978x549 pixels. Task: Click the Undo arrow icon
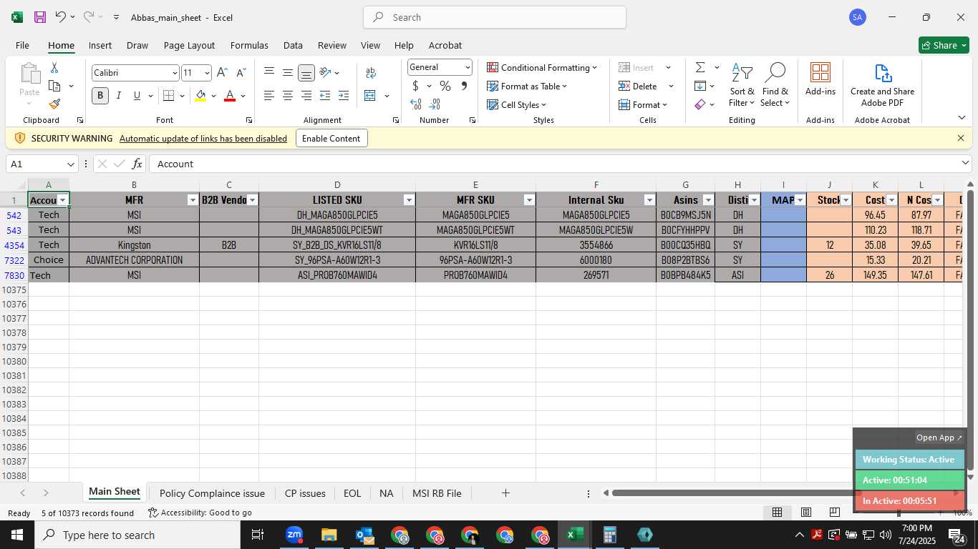click(61, 17)
